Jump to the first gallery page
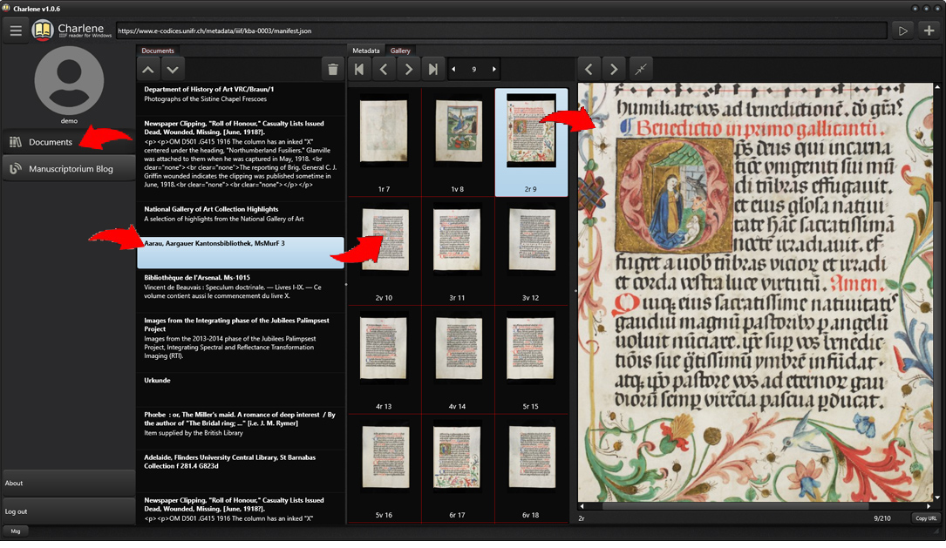The width and height of the screenshot is (946, 548). (359, 70)
